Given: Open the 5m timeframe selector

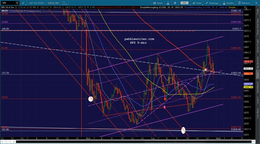Looking at the screenshot, I should point(184,3).
